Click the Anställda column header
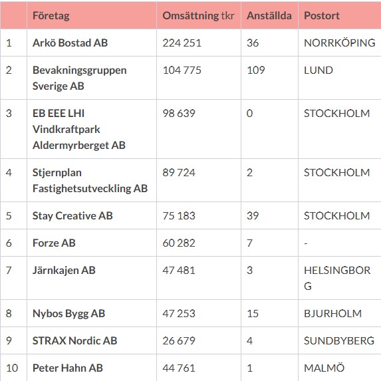Viewport: 381px width, 381px height. click(269, 16)
